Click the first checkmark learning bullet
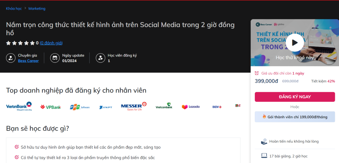The width and height of the screenshot is (339, 163). tap(17, 147)
